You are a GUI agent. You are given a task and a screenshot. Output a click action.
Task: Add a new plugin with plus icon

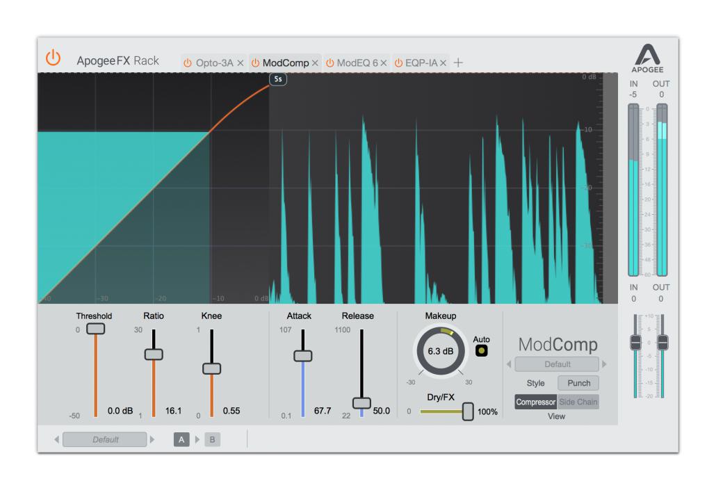point(458,63)
